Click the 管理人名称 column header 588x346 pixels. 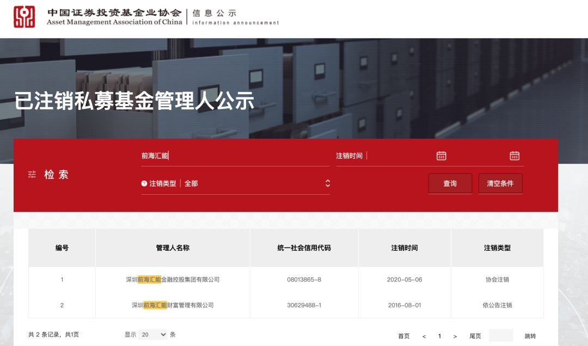click(x=173, y=248)
